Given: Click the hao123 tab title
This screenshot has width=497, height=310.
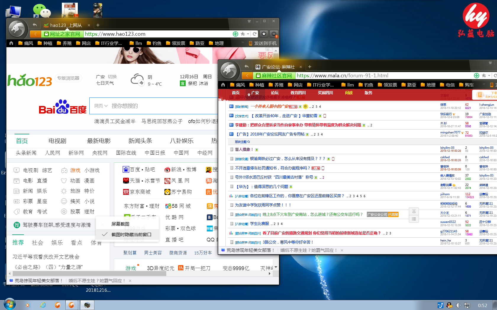Looking at the screenshot, I should pyautogui.click(x=66, y=25).
